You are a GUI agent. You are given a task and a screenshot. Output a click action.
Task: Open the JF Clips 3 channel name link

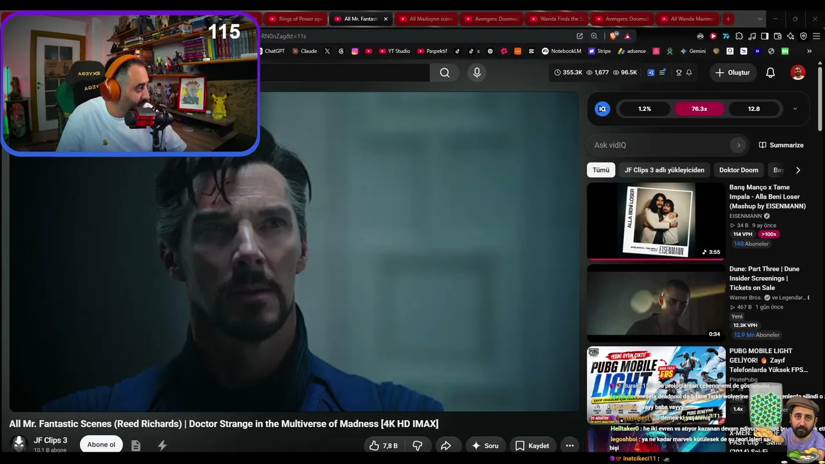(50, 440)
